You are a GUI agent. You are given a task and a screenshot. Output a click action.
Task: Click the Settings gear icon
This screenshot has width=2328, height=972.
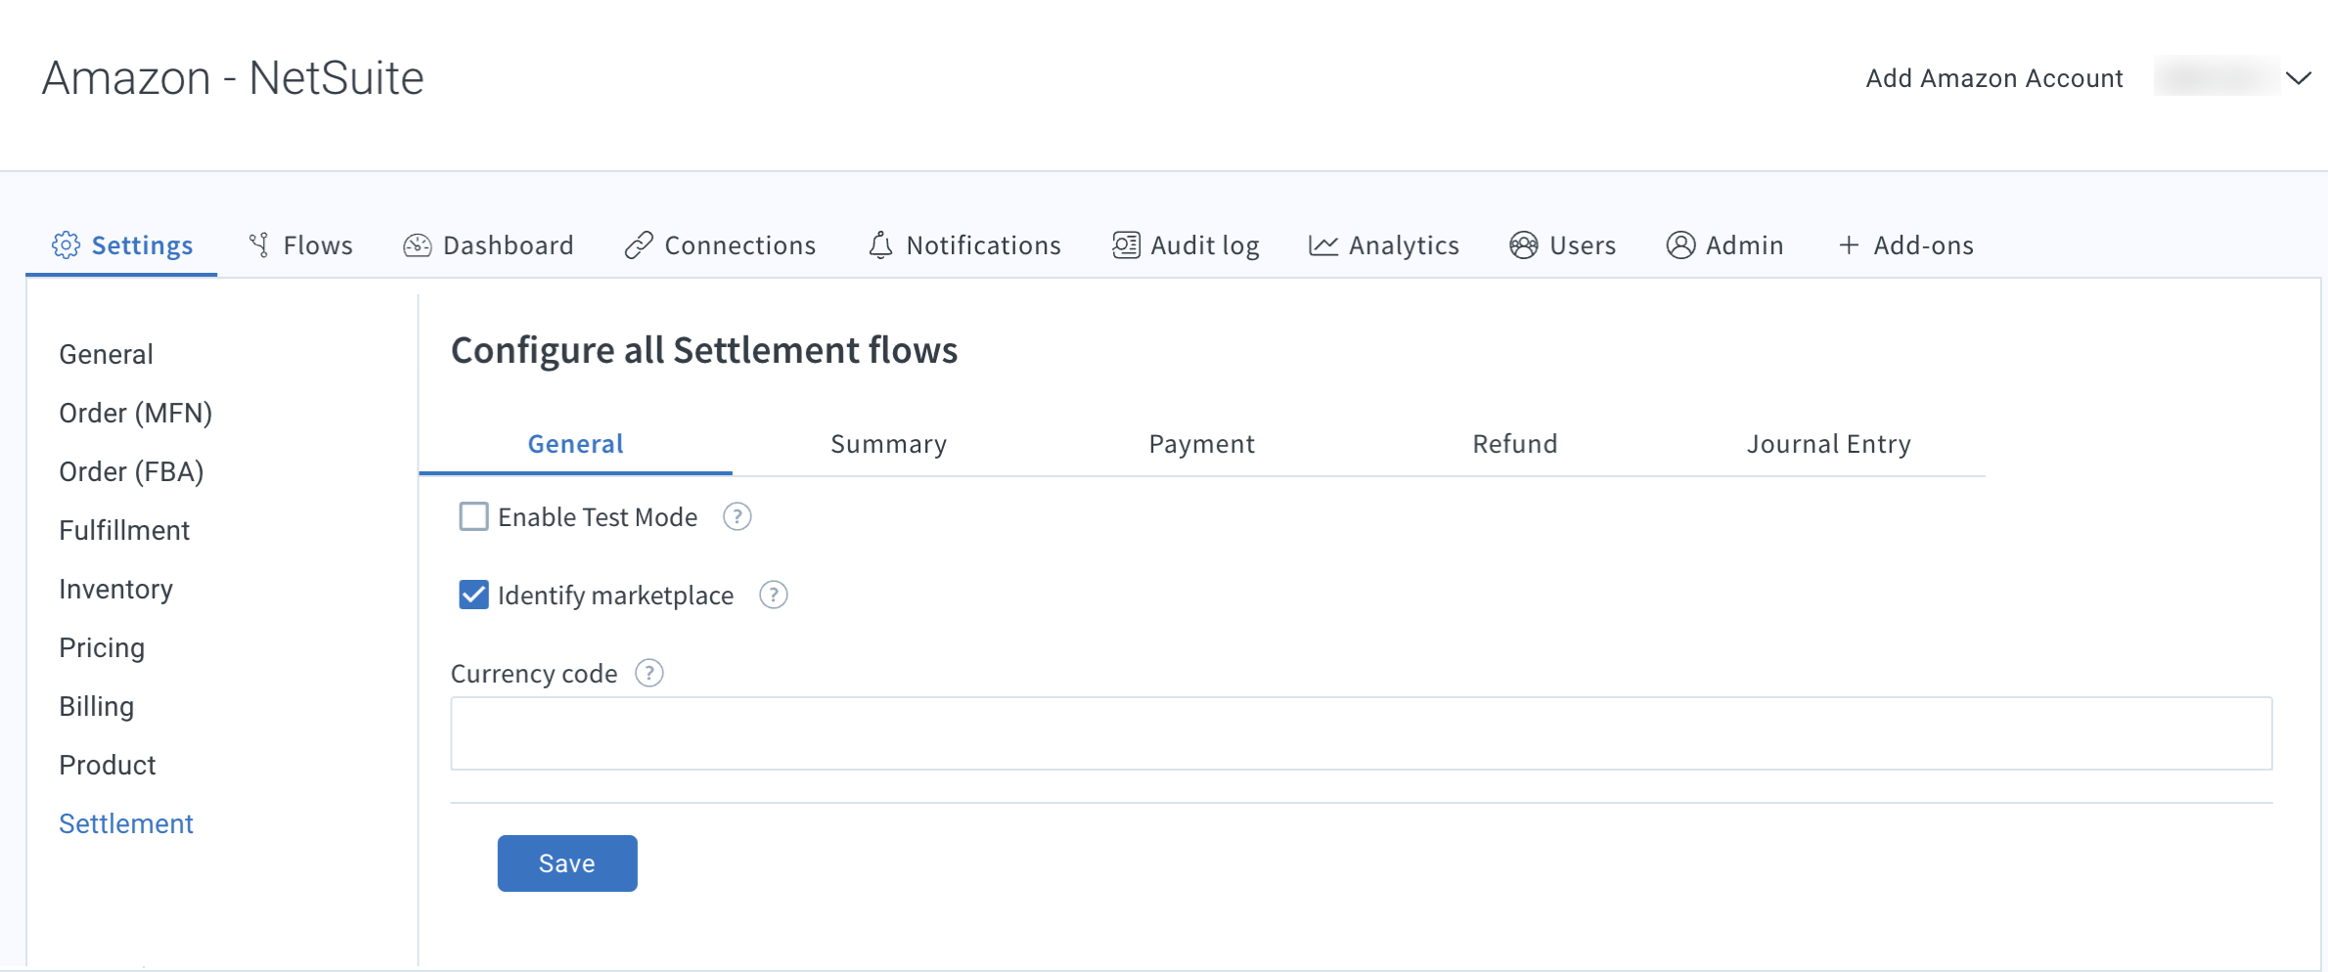click(66, 245)
